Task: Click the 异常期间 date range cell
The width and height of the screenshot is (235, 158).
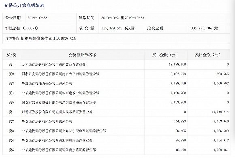Action: [x=122, y=18]
